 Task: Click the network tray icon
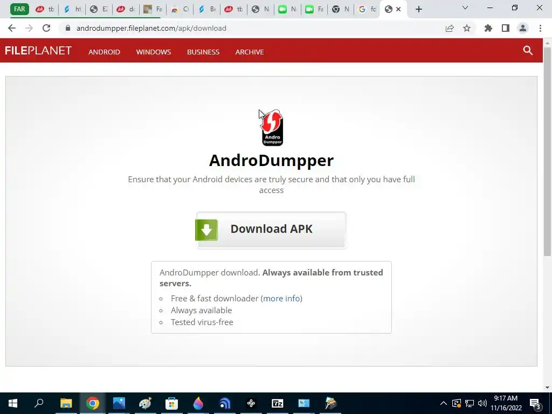470,403
